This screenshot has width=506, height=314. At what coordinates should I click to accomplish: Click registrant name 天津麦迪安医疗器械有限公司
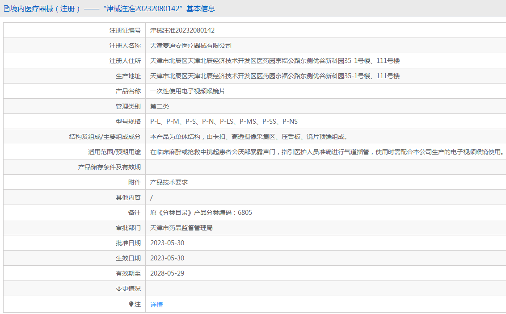[191, 46]
